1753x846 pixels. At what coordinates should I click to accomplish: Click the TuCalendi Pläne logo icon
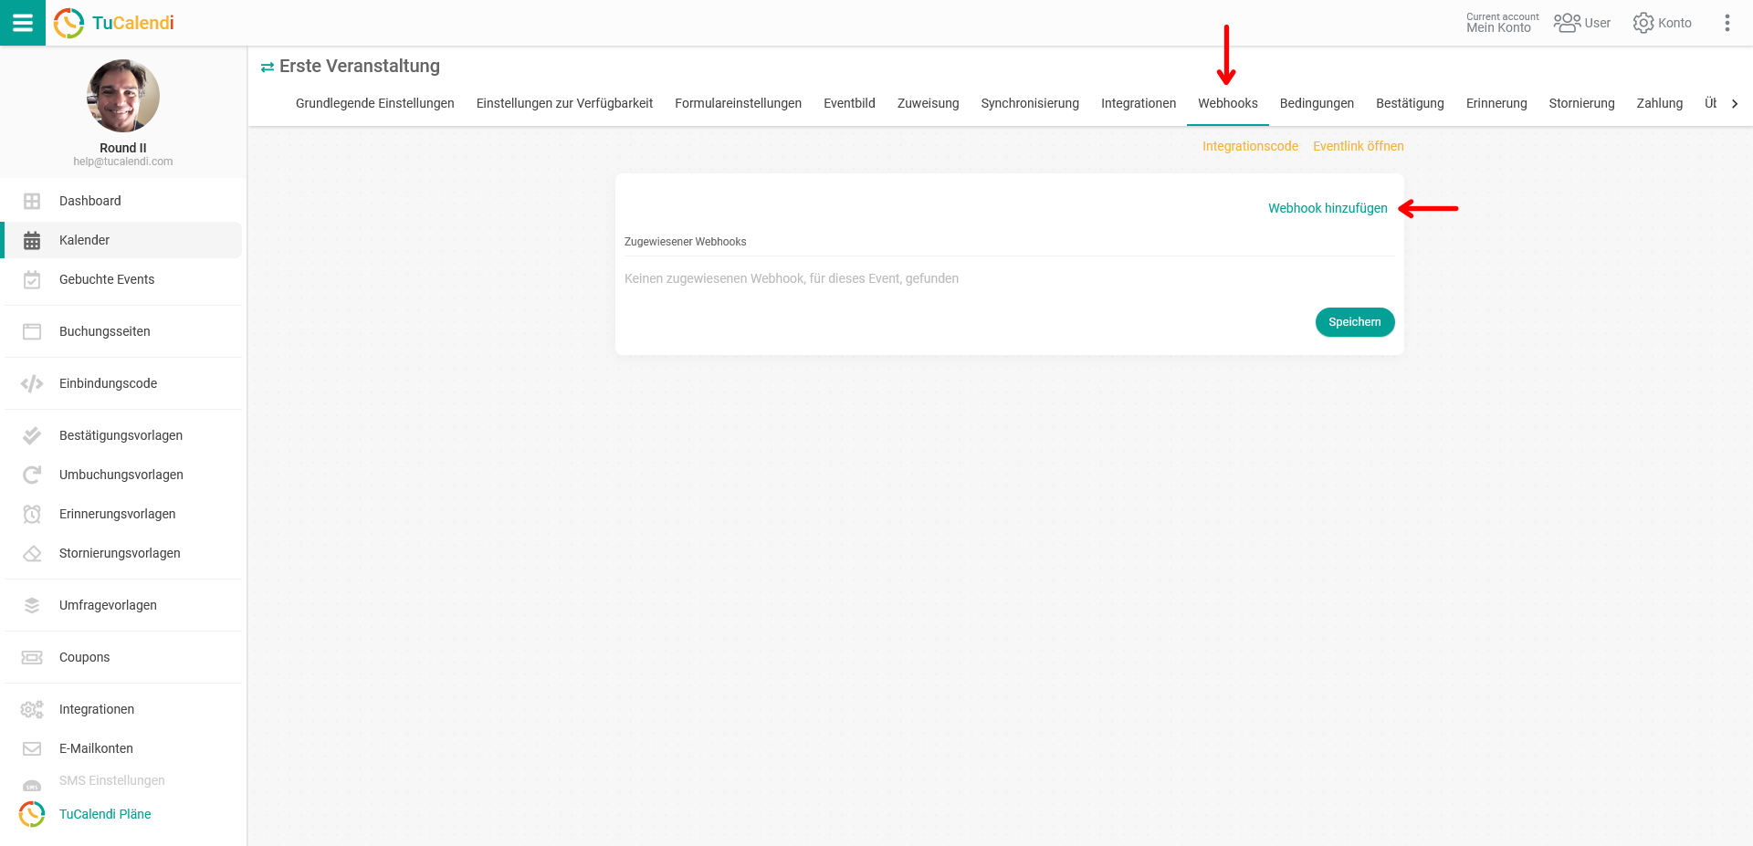click(x=32, y=814)
